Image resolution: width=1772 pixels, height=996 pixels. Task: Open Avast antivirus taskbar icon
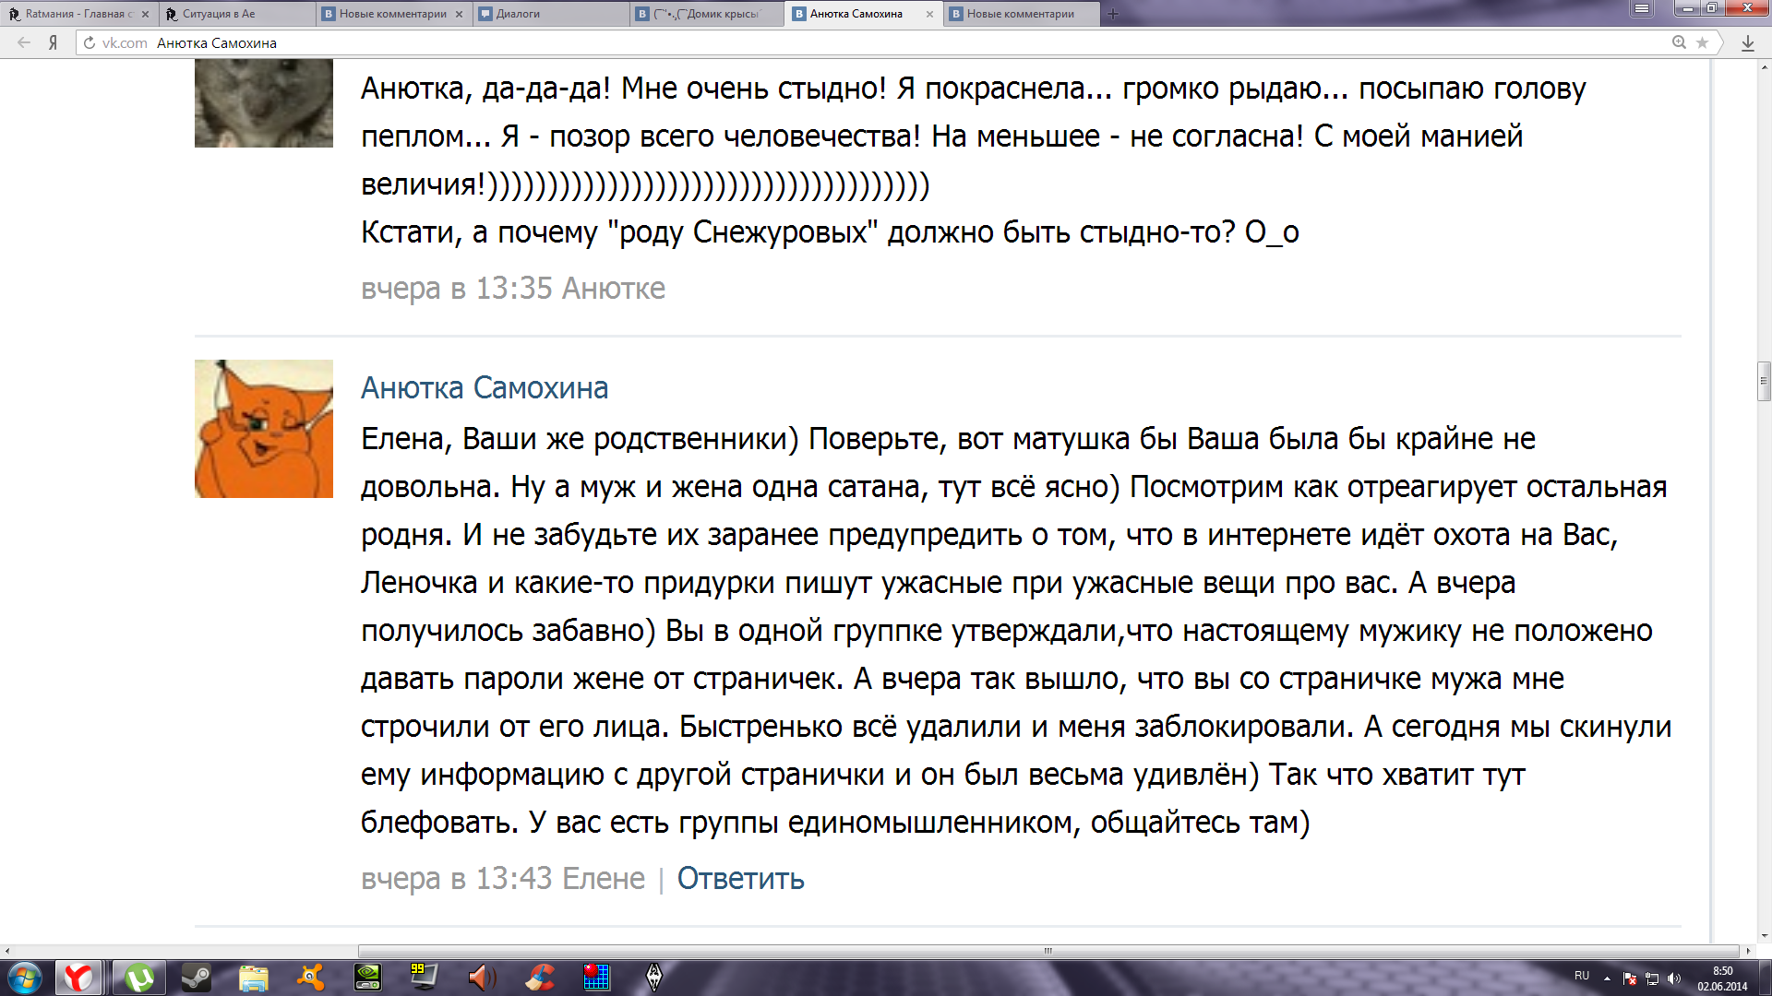[311, 977]
